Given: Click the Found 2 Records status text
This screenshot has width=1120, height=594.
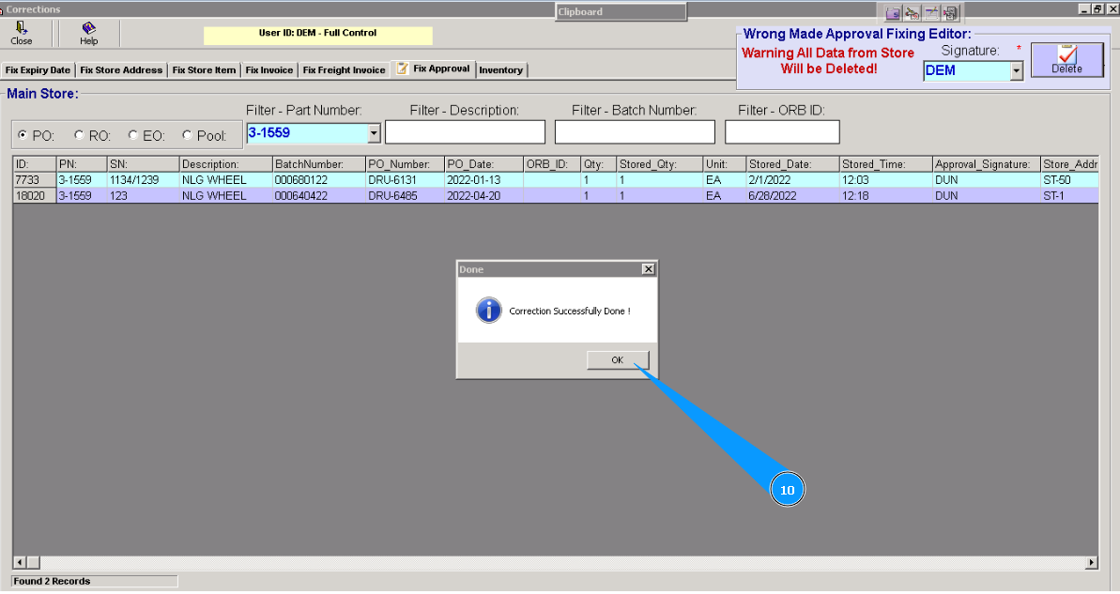Looking at the screenshot, I should [x=53, y=581].
